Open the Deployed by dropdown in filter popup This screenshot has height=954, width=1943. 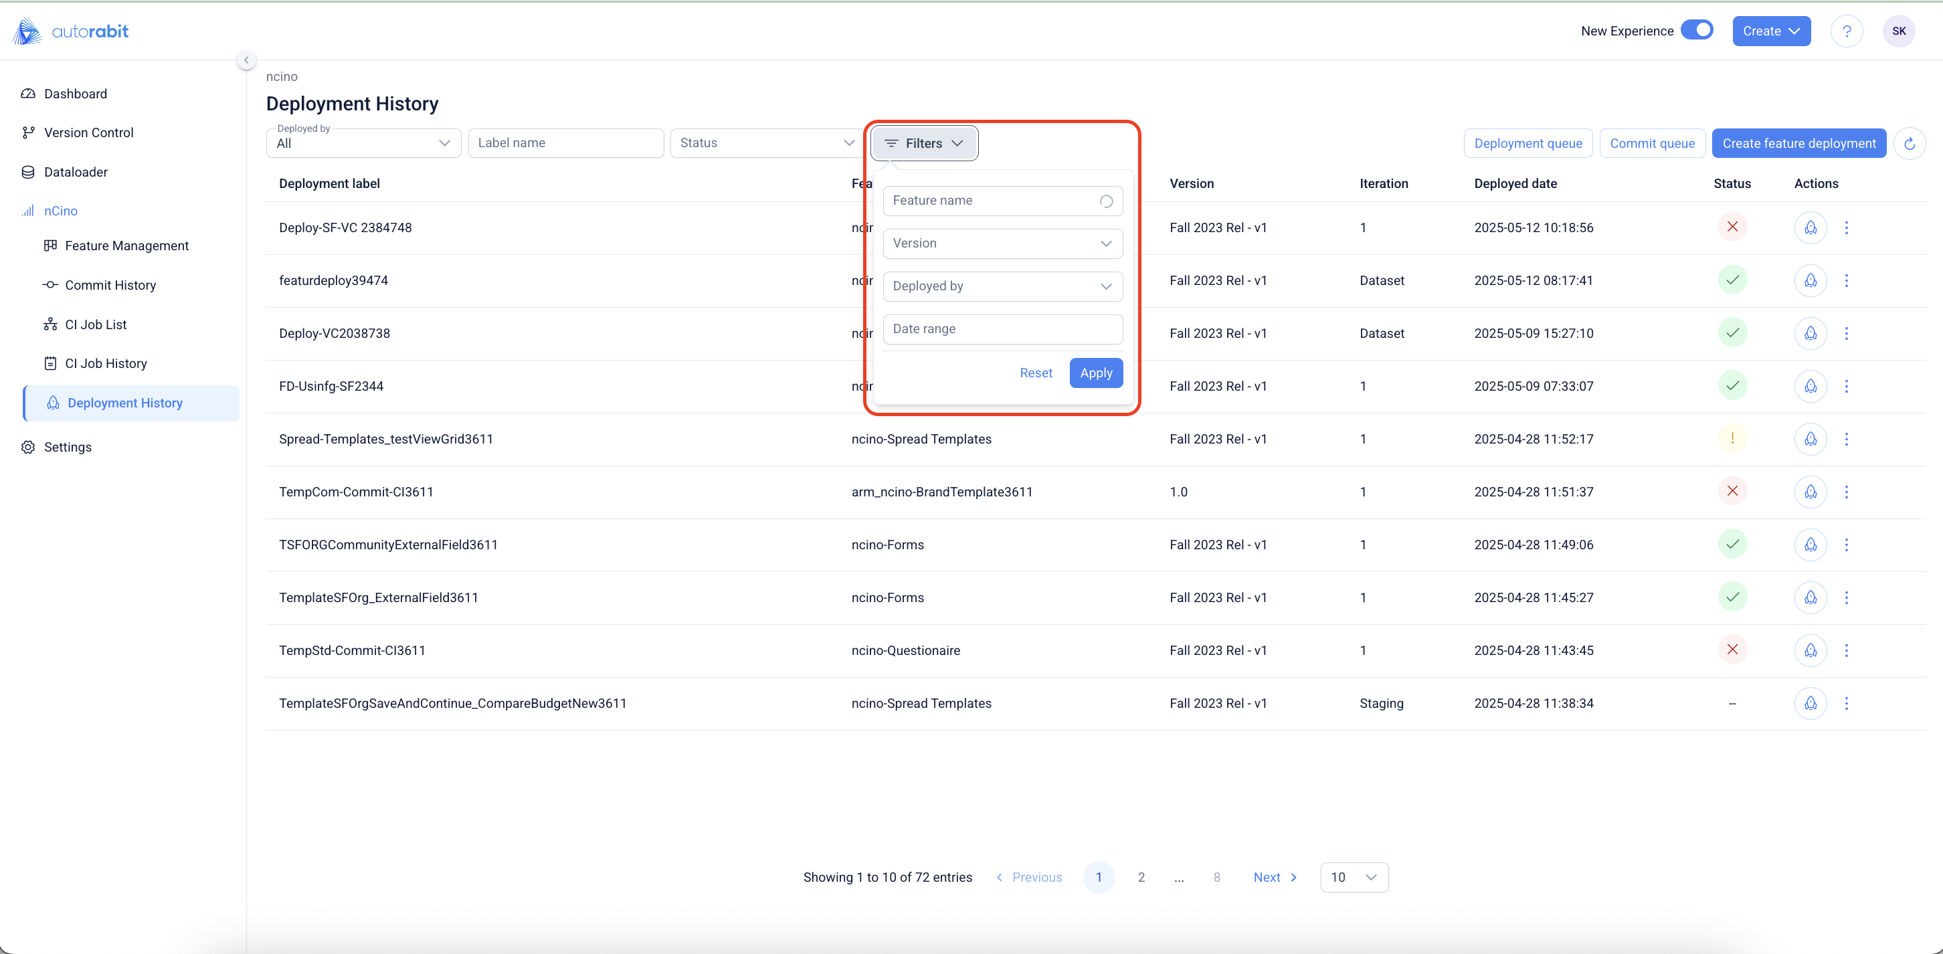click(x=1002, y=286)
